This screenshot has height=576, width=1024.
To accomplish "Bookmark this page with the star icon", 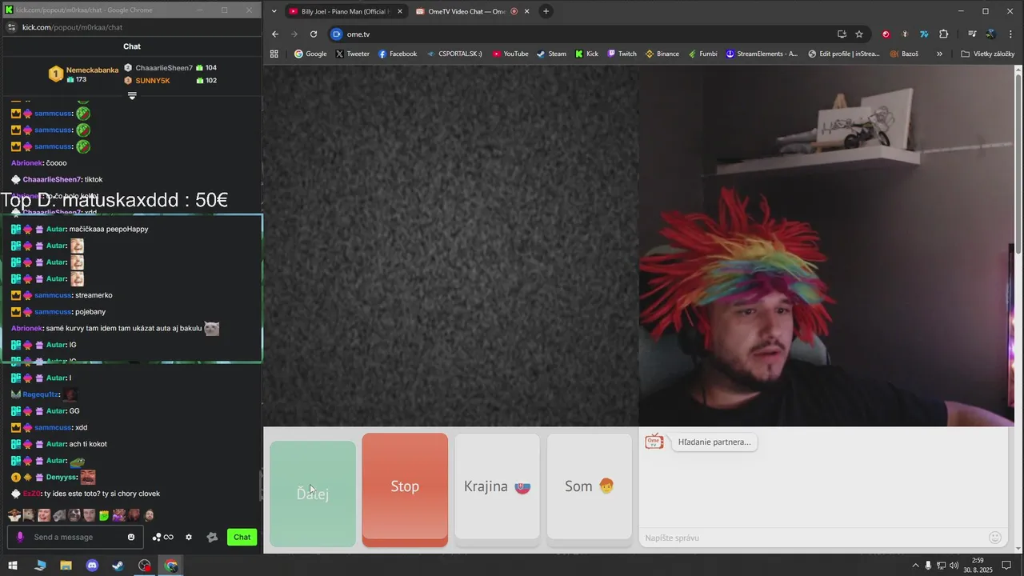I will click(859, 34).
